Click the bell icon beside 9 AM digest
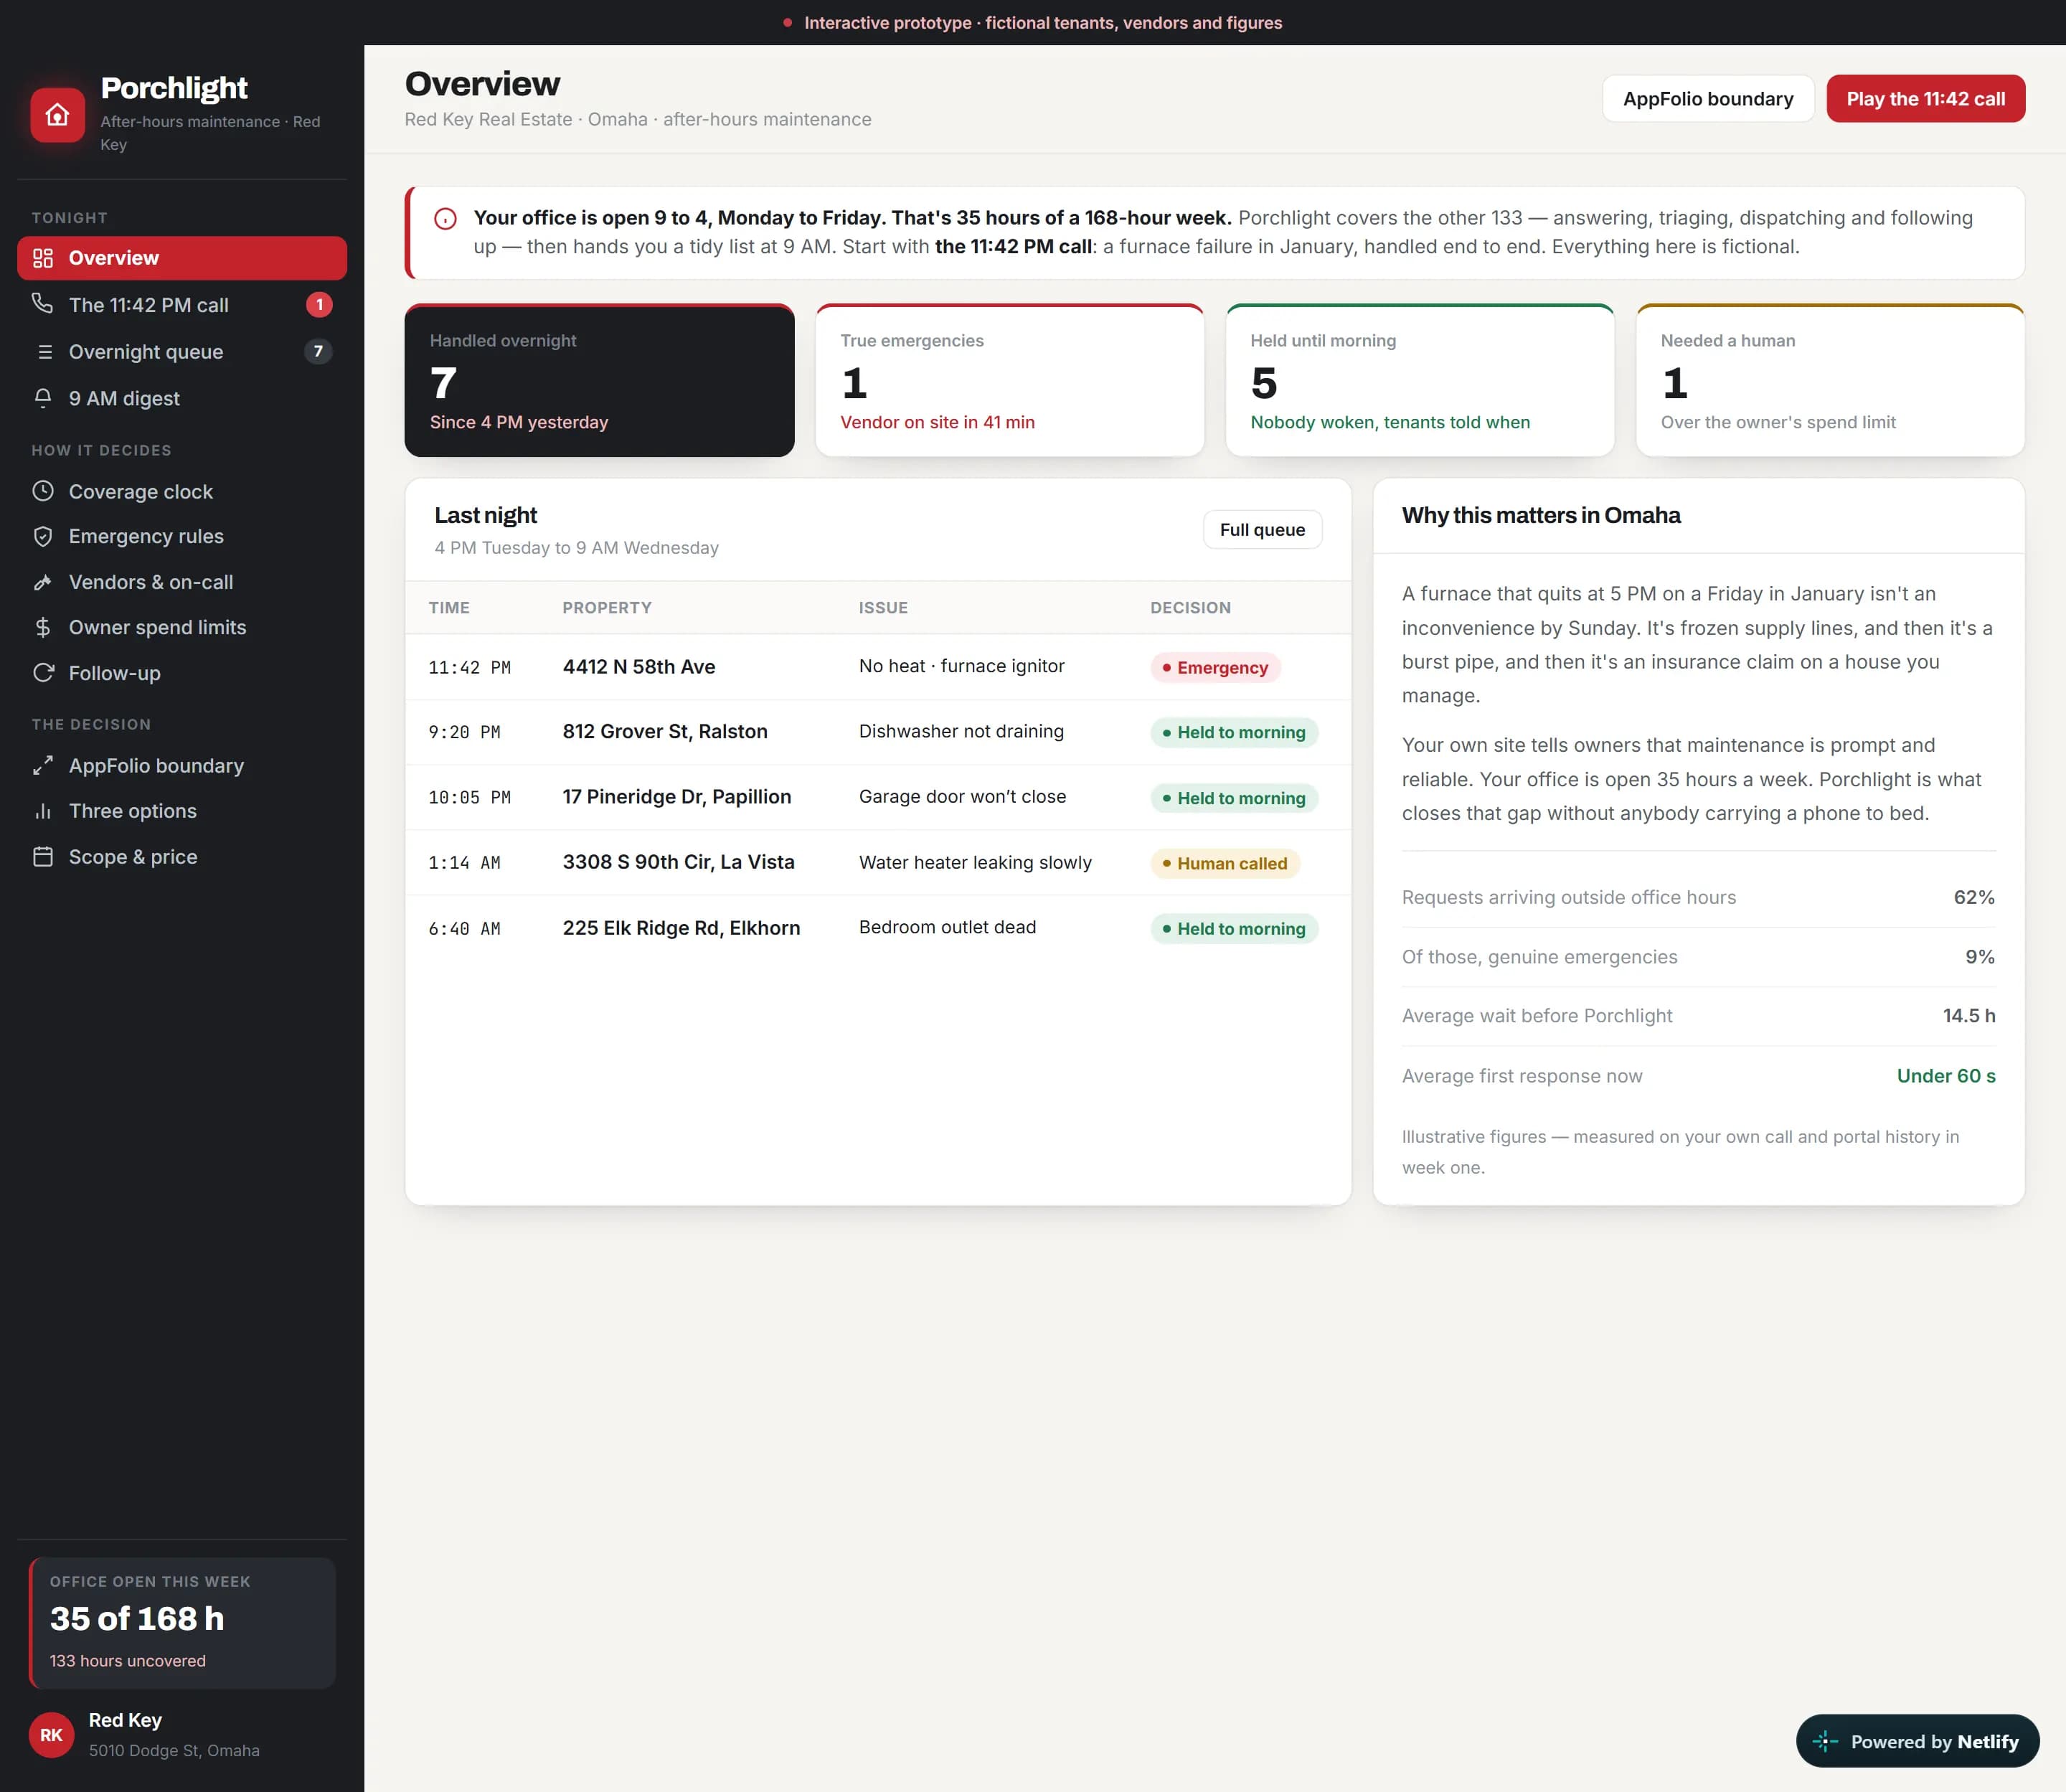Viewport: 2066px width, 1792px height. [x=43, y=398]
